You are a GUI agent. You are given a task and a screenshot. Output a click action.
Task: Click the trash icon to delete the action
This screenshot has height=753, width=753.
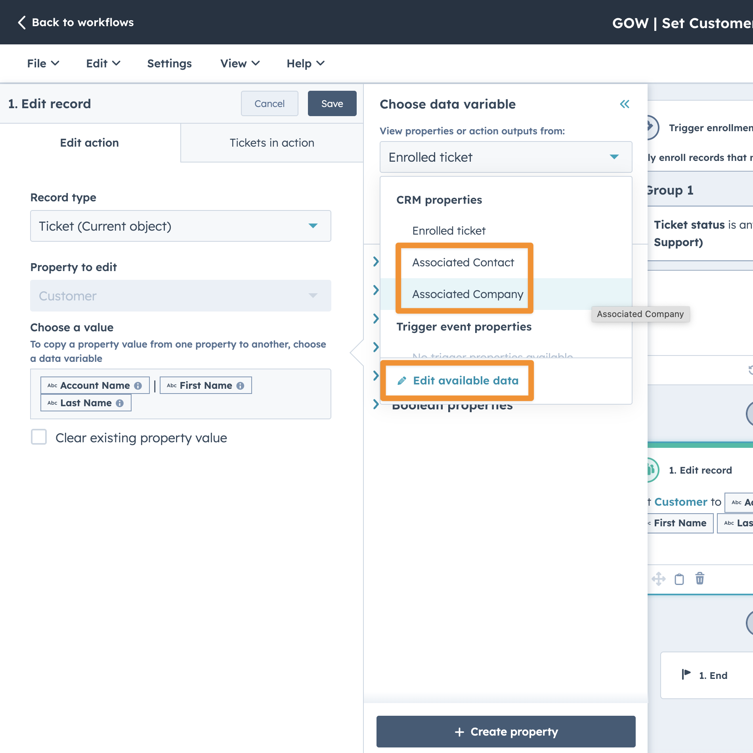pos(699,579)
